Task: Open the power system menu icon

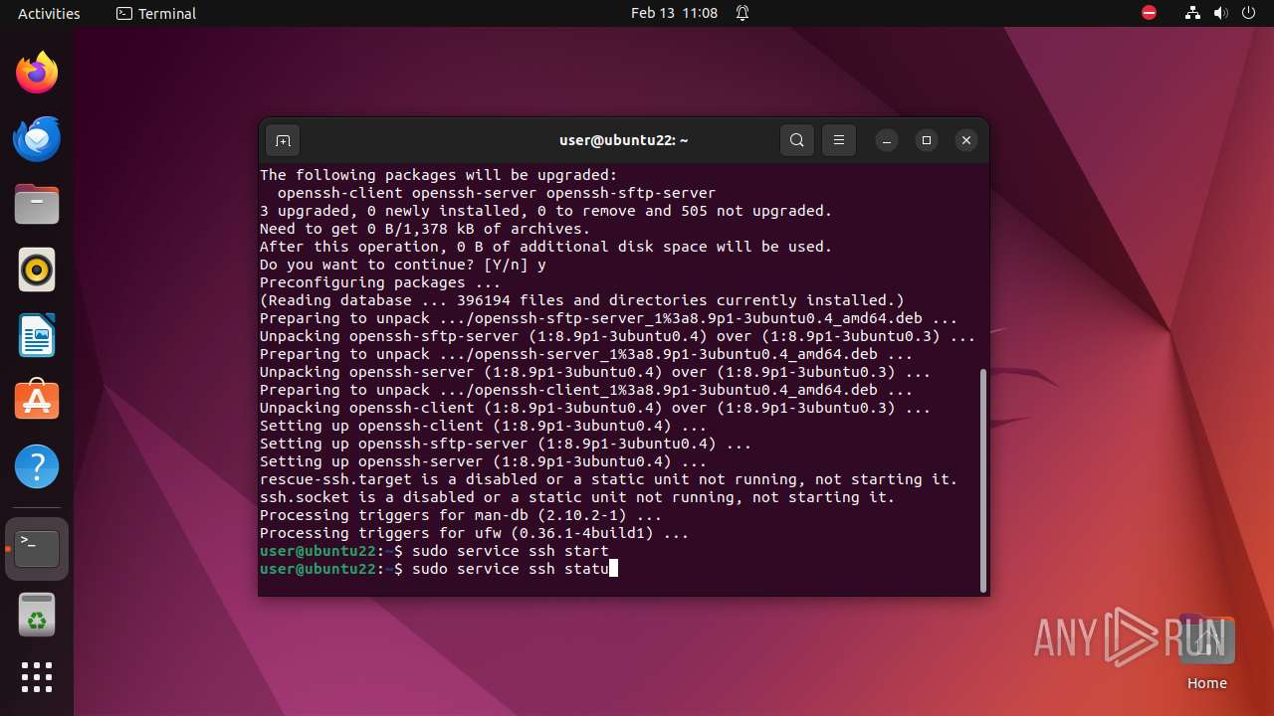Action: tap(1248, 13)
